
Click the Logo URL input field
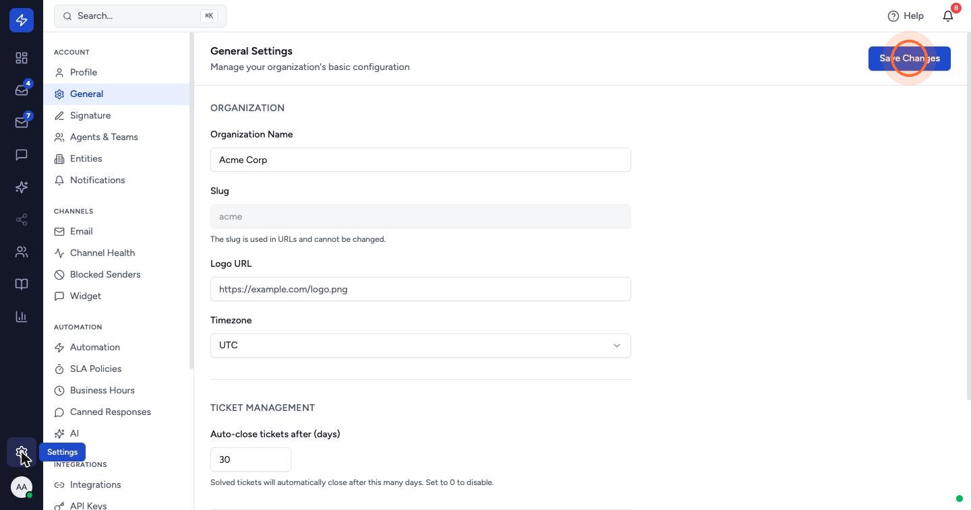click(x=421, y=289)
